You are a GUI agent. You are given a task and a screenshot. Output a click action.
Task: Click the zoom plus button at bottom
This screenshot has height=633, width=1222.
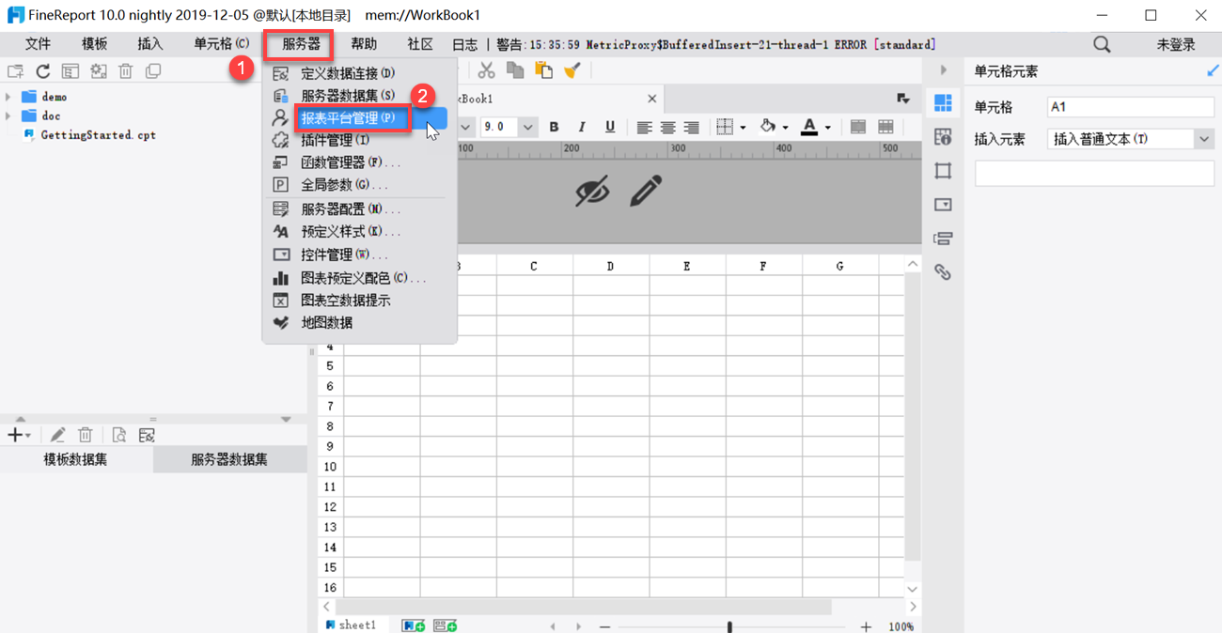(866, 626)
